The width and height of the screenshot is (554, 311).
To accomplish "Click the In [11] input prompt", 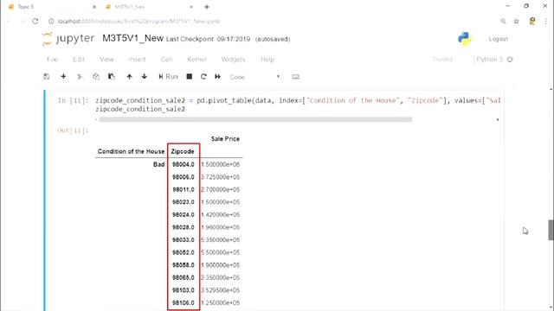I will point(73,100).
